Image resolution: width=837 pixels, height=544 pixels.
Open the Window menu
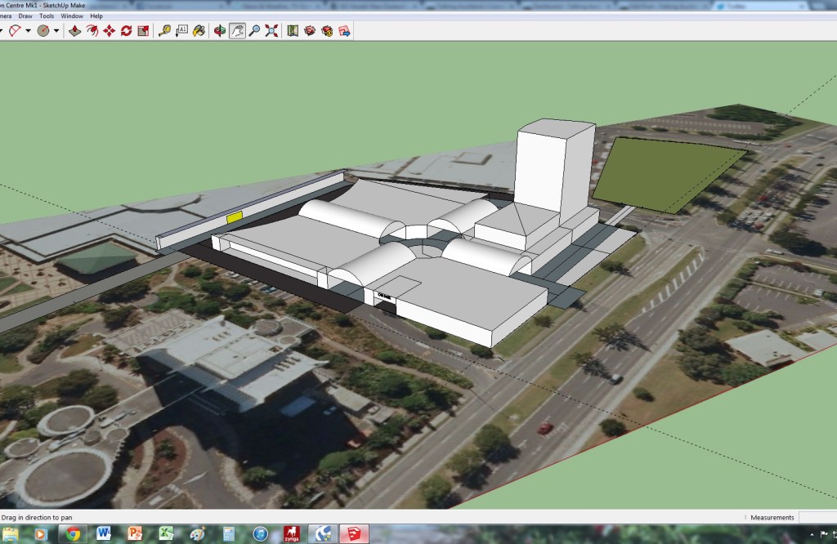[72, 16]
